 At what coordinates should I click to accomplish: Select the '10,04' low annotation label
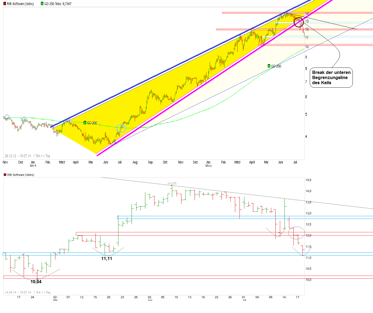click(36, 282)
